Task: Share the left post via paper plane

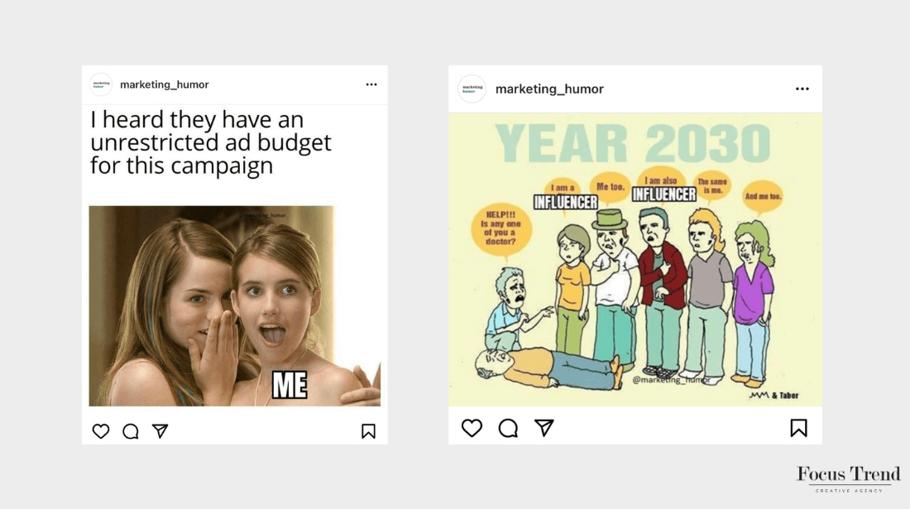Action: (160, 430)
